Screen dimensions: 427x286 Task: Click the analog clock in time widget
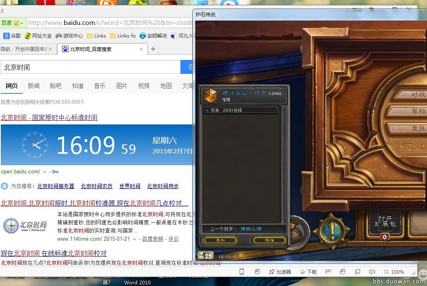point(35,145)
